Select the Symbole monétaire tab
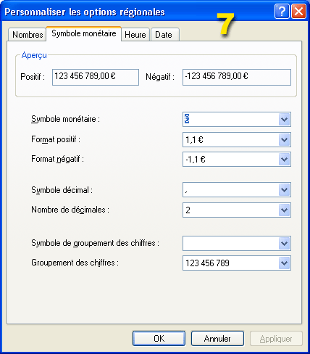This screenshot has height=354, width=310. (x=83, y=33)
